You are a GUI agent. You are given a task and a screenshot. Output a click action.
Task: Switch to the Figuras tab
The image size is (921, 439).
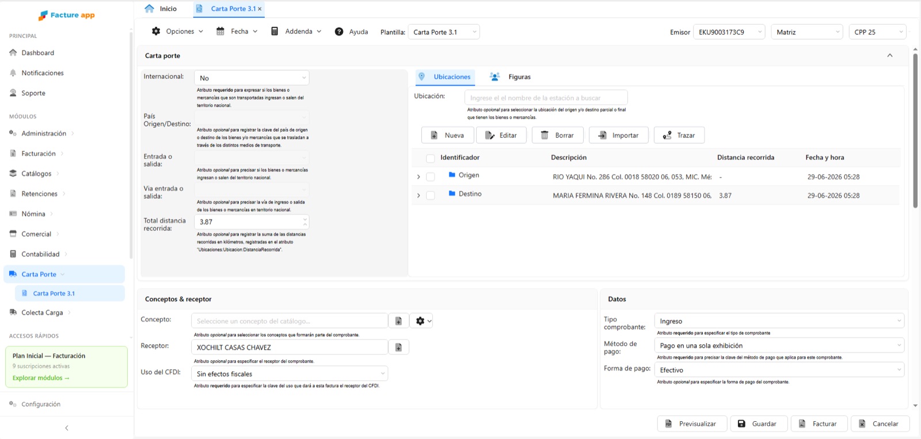(x=511, y=77)
